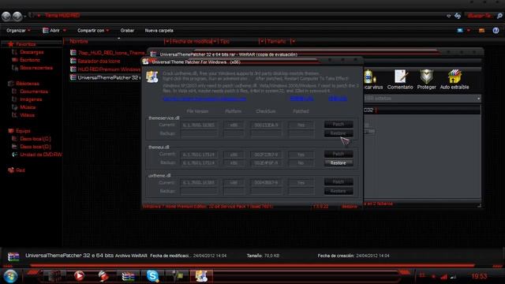Select Red in the sidebar
This screenshot has width=505, height=284.
point(21,170)
